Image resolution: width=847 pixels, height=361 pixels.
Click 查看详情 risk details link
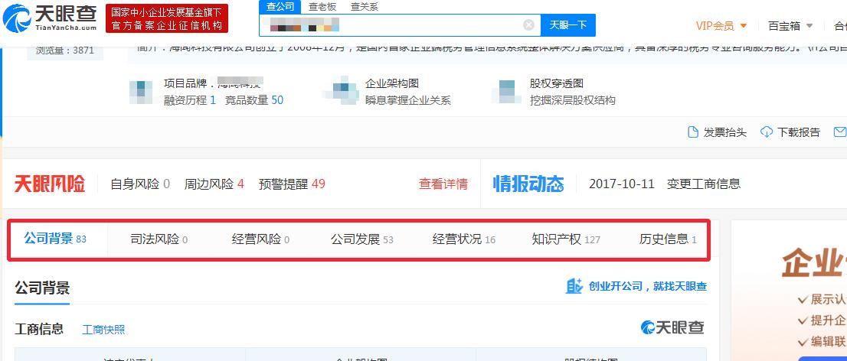[443, 184]
